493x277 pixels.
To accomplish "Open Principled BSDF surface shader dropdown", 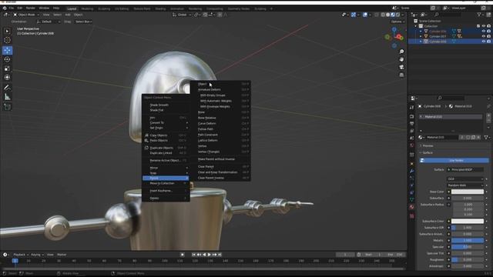I will [x=465, y=169].
